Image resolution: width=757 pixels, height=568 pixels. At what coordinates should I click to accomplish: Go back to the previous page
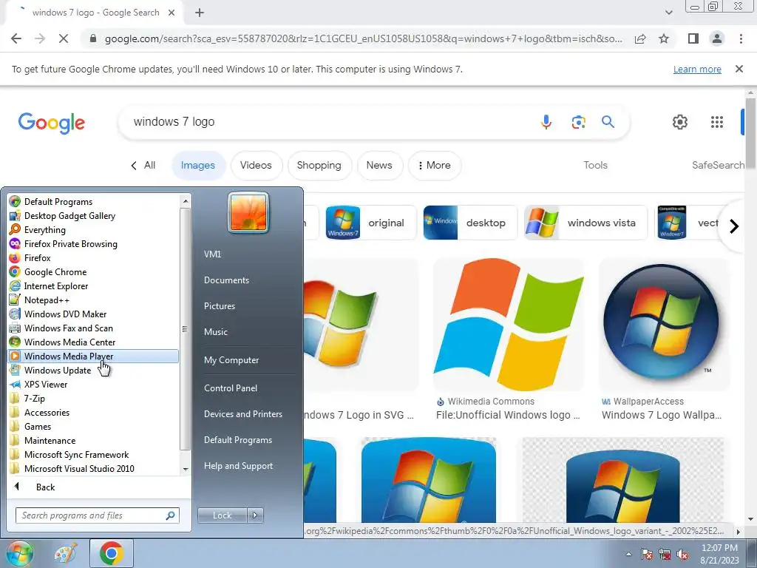point(16,38)
